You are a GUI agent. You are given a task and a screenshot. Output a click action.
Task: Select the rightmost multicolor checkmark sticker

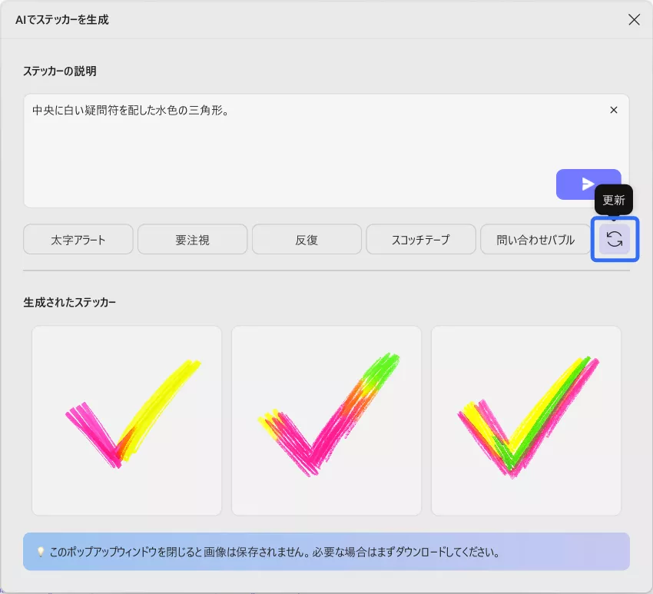click(525, 420)
